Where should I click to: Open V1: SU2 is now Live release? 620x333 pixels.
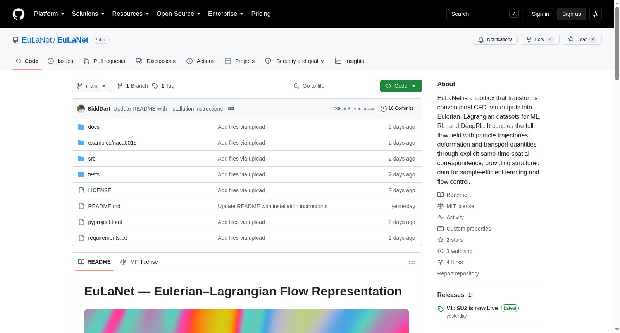click(x=472, y=308)
